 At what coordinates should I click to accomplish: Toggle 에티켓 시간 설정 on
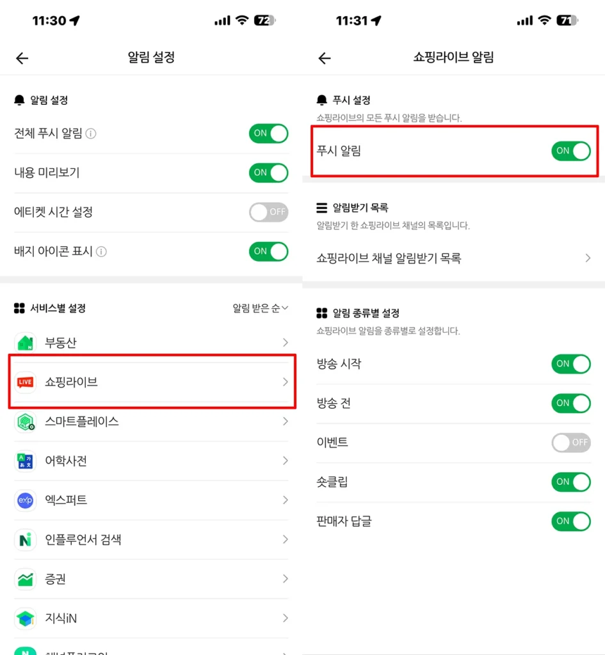click(x=268, y=212)
